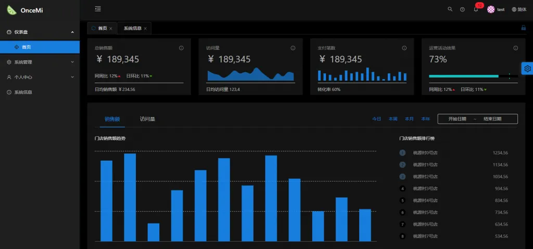
Task: Click the lock icon on tab bar
Action: (x=523, y=28)
